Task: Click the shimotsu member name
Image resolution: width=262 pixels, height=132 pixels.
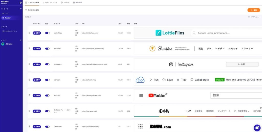Action: coord(9,44)
